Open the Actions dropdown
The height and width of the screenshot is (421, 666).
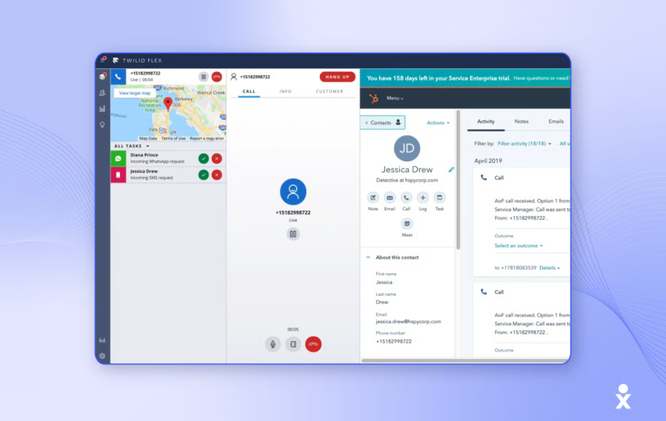tap(438, 123)
